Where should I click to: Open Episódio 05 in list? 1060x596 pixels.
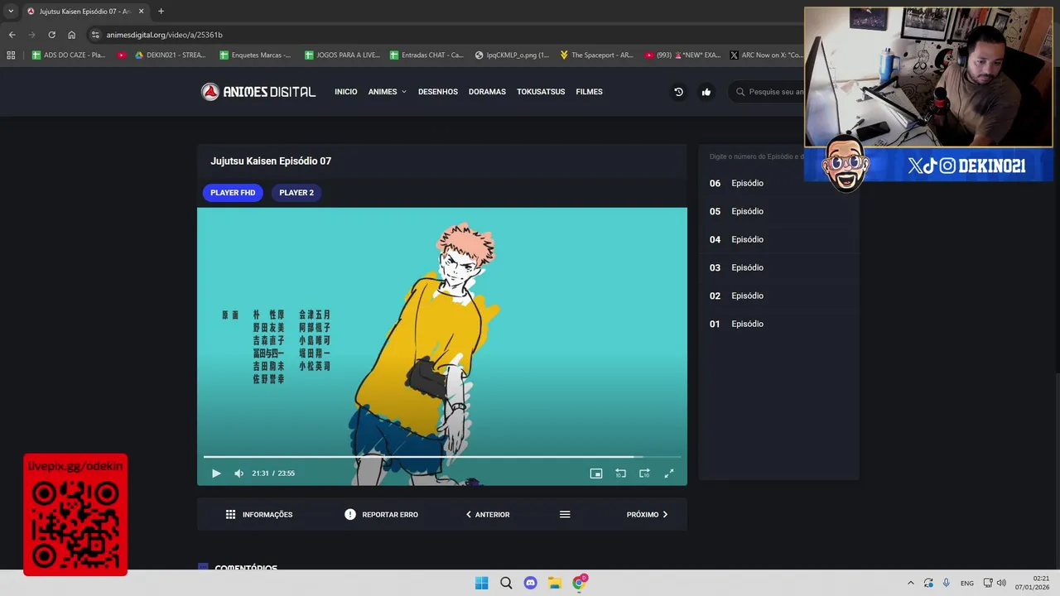(x=778, y=211)
